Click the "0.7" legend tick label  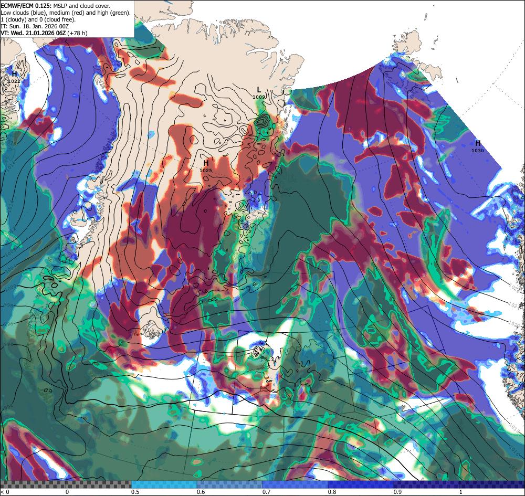pos(267,492)
